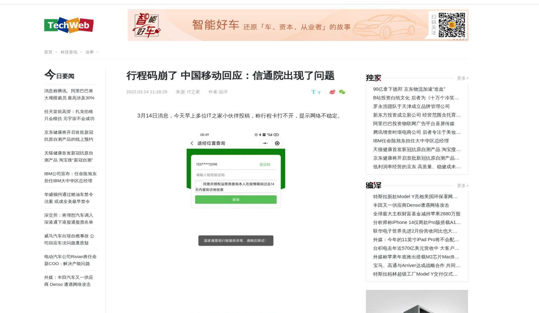Open 联华电子世界先进2月份营收 article

tap(415, 231)
